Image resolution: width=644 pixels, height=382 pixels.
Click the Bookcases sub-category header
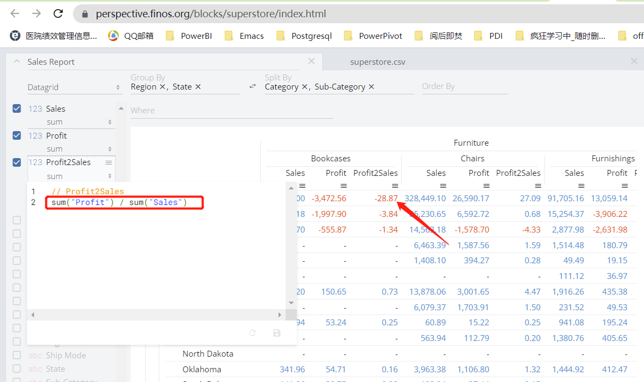tap(330, 159)
